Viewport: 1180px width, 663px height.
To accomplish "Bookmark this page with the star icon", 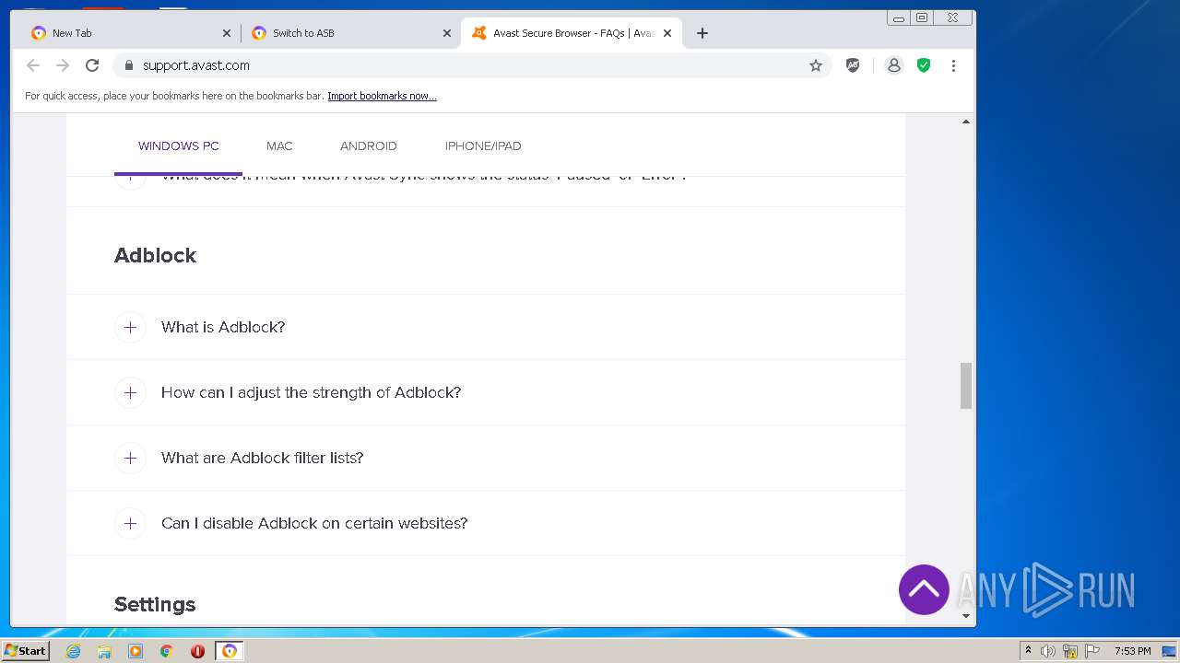I will click(816, 65).
